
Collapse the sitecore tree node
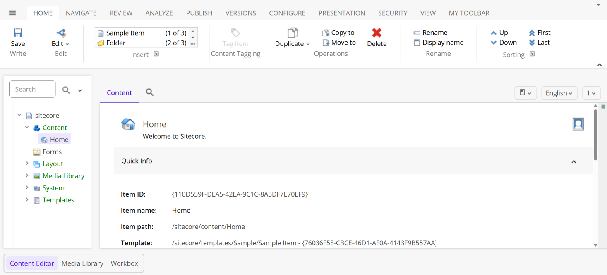pos(19,115)
